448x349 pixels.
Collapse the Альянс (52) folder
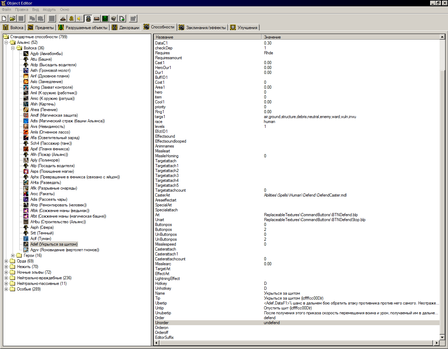(x=6, y=42)
